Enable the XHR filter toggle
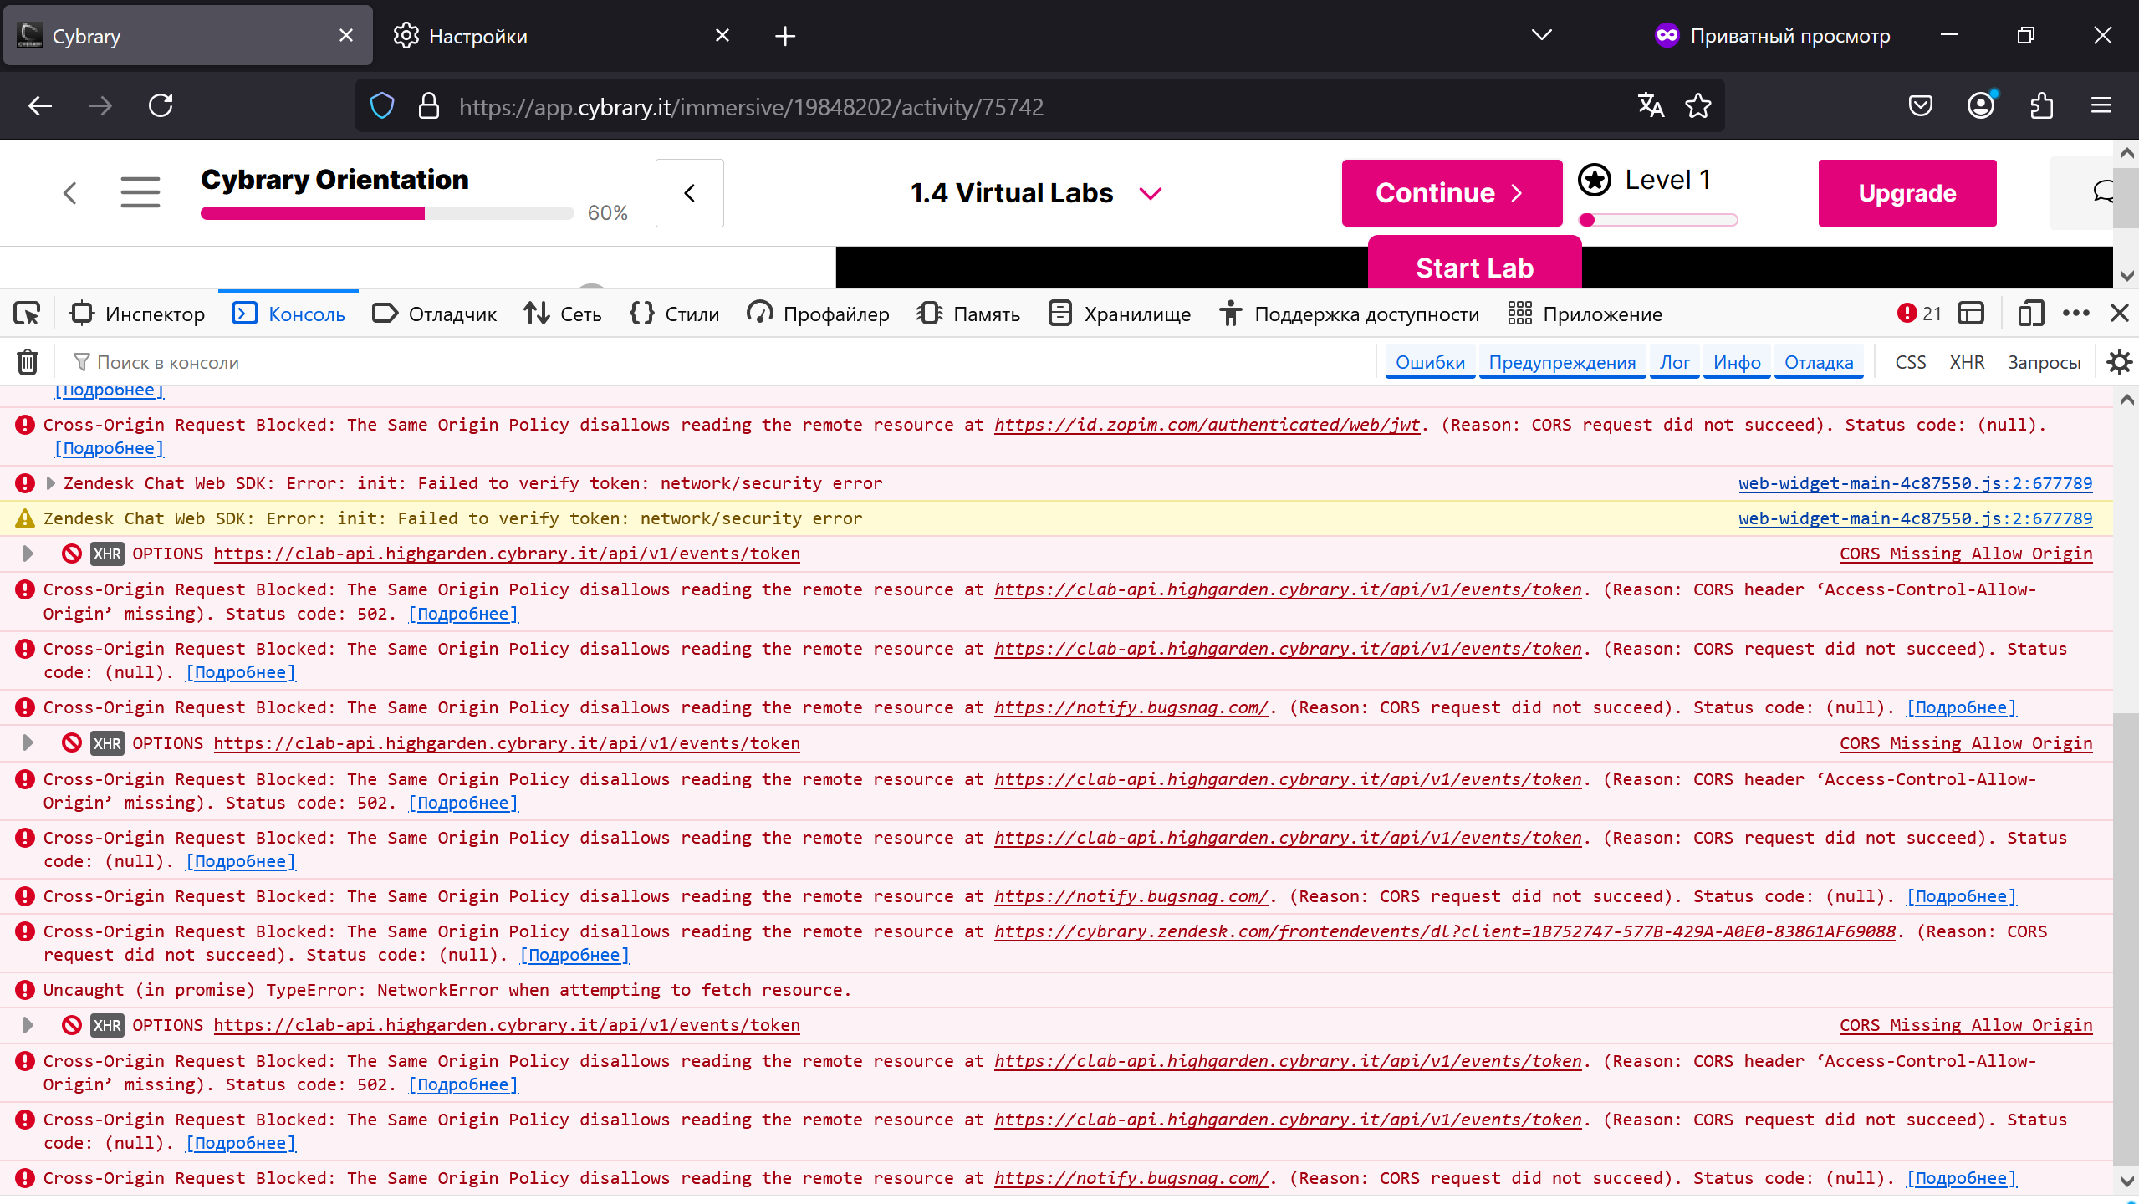 coord(1967,362)
